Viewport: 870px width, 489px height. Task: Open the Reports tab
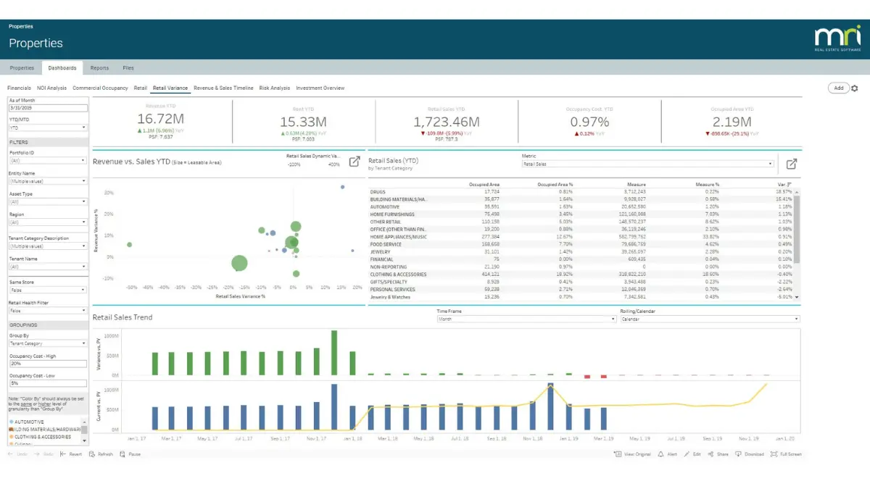pos(99,68)
